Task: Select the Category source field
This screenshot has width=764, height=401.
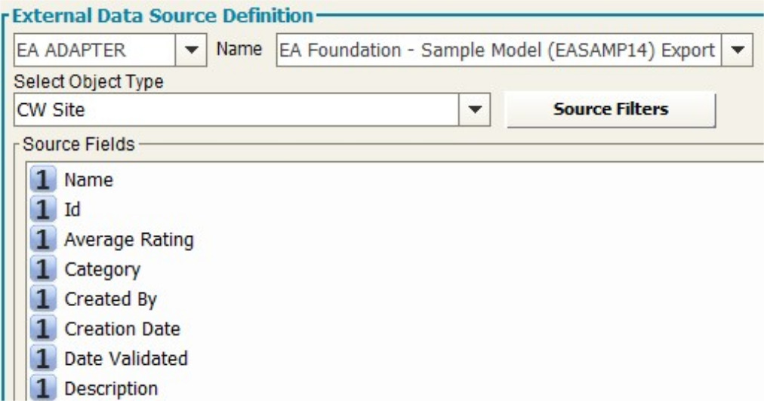Action: tap(102, 269)
